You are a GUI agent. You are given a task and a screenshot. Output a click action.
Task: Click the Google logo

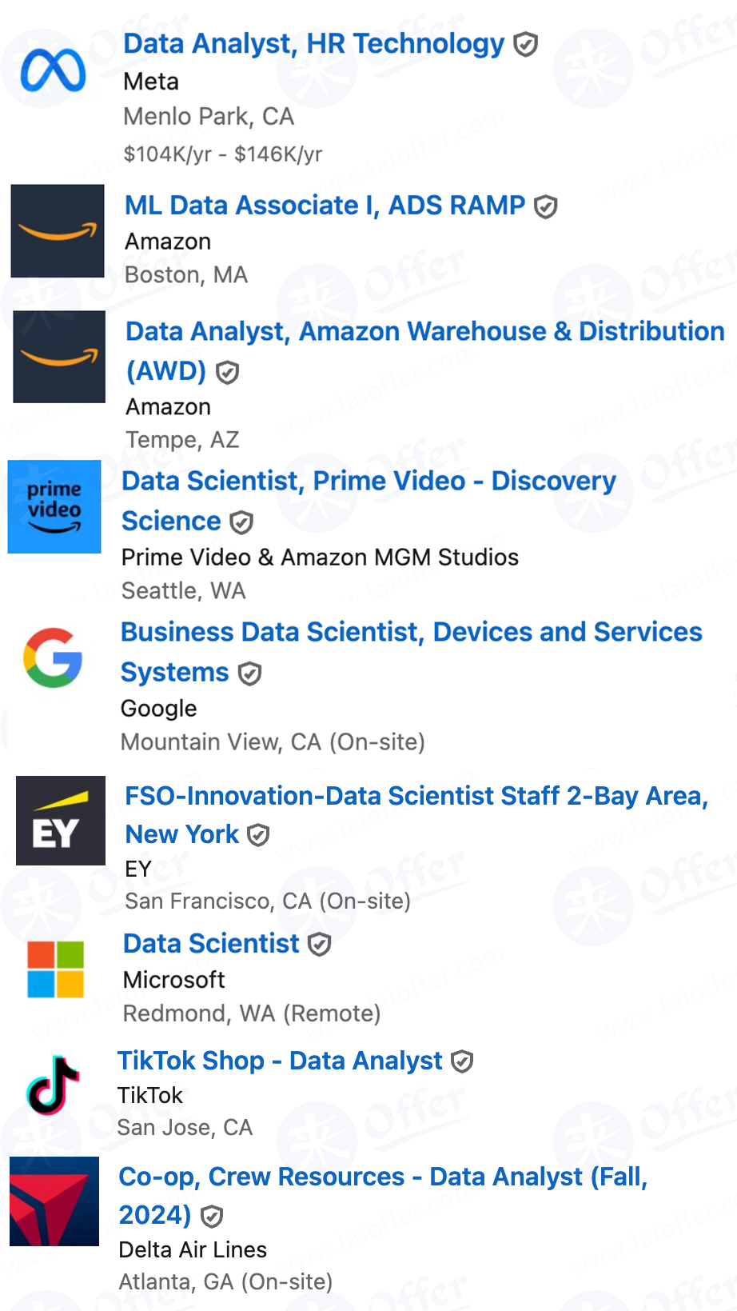click(53, 657)
